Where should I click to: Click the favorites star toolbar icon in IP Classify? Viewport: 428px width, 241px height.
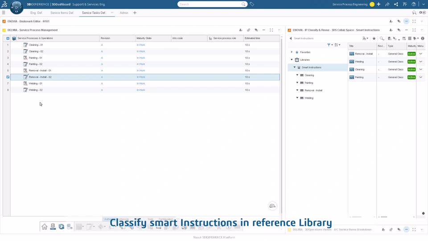374,38
